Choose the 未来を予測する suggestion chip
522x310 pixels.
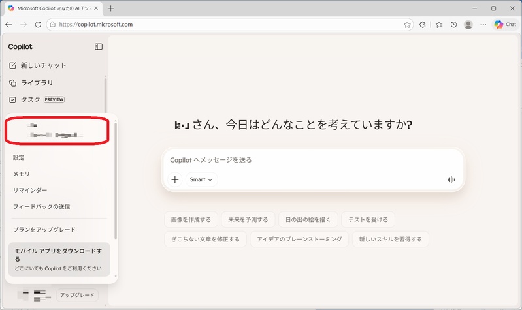[248, 219]
